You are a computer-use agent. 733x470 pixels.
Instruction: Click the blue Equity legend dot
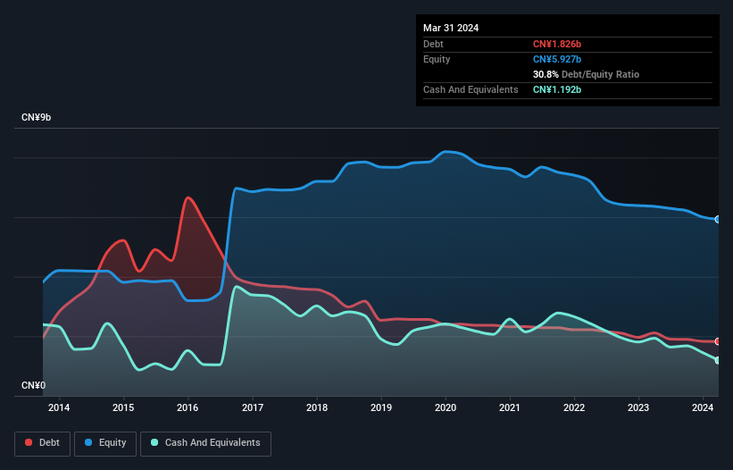point(88,442)
